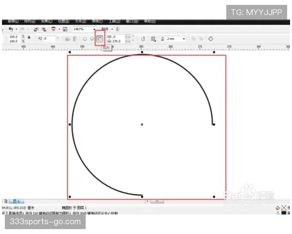Select the Pie shape button
This screenshot has height=234, width=292.
pos(92,39)
